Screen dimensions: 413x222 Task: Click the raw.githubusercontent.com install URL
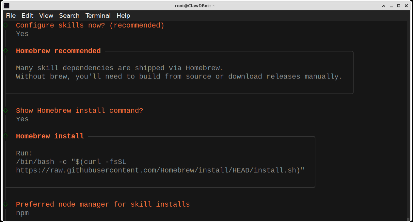160,170
